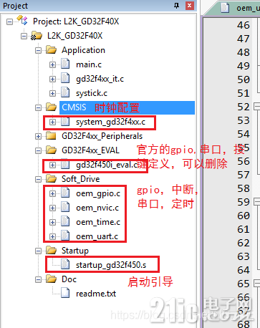
Task: Close the Project panel with red X
Action: tap(190, 6)
